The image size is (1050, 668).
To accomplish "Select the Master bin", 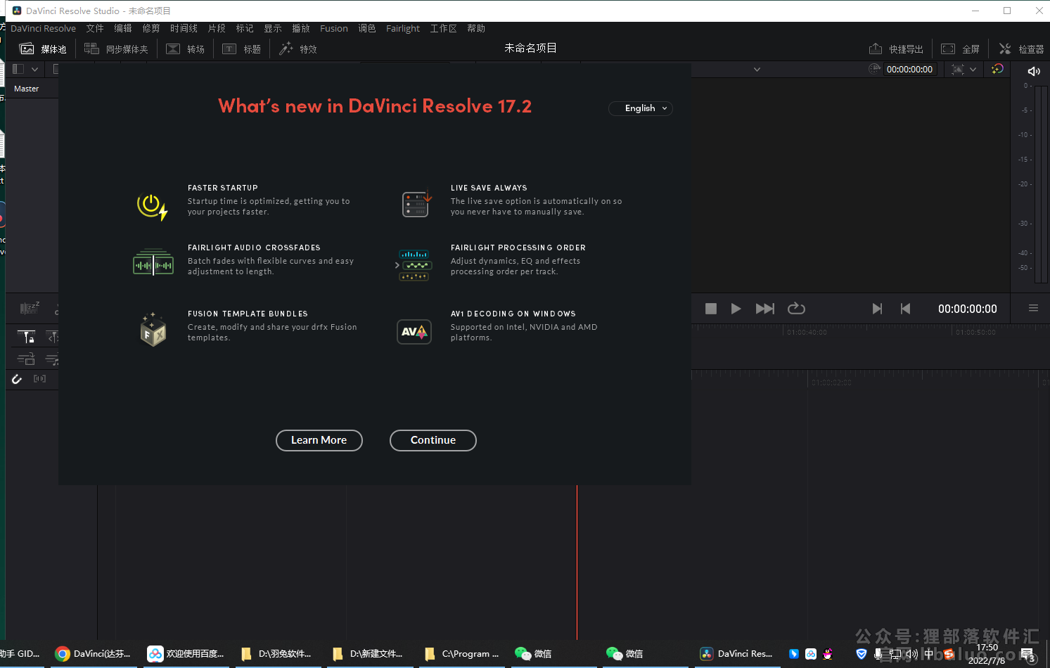I will tap(26, 89).
